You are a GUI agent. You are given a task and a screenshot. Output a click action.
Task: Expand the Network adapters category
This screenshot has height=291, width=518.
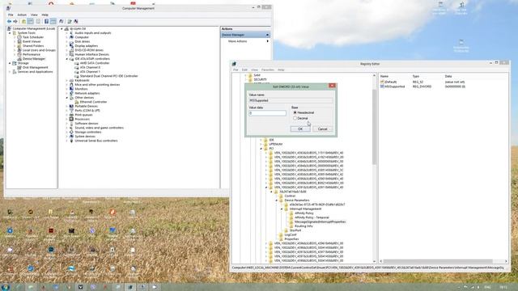66,94
